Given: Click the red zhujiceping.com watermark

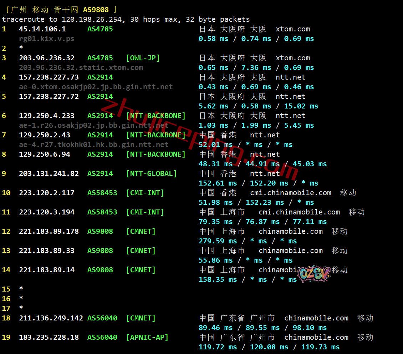Looking at the screenshot, I should [200, 139].
